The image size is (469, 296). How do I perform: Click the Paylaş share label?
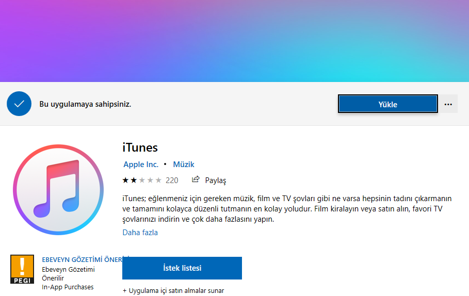click(x=216, y=180)
